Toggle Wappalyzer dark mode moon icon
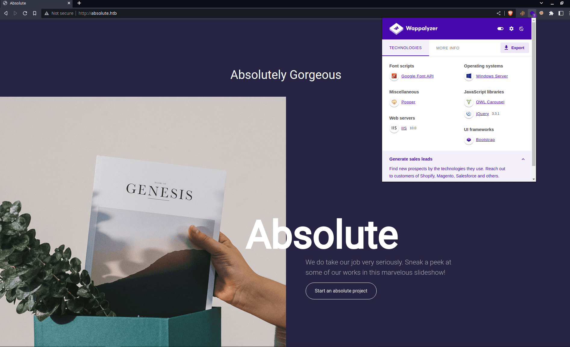This screenshot has width=570, height=347. point(522,29)
